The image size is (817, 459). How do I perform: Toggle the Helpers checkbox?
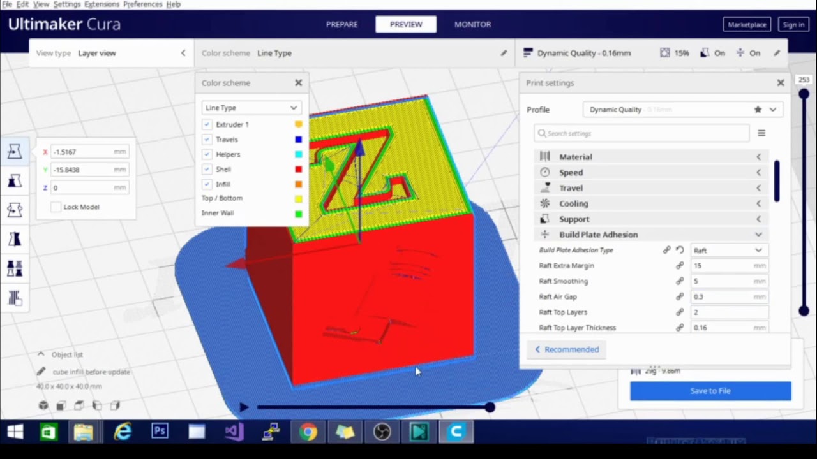tap(207, 154)
